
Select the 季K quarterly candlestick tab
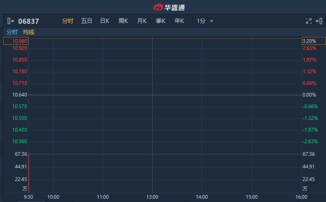[x=161, y=21]
